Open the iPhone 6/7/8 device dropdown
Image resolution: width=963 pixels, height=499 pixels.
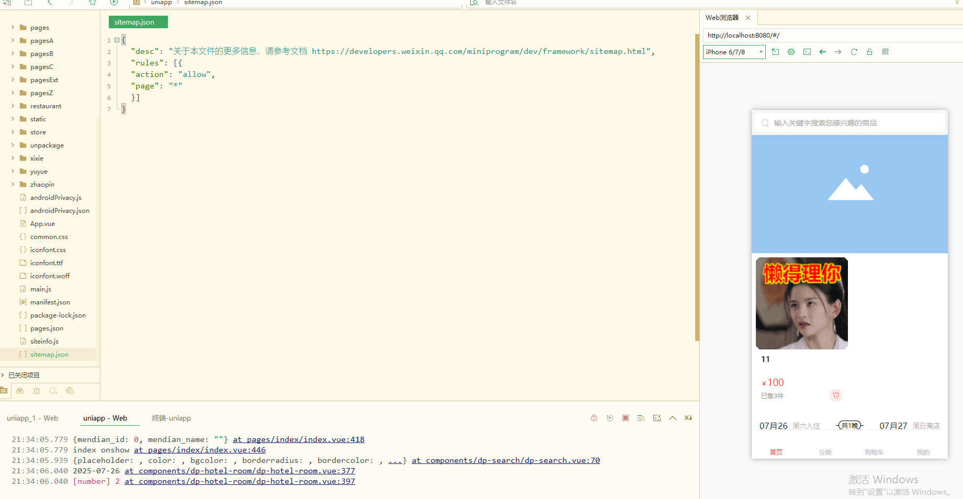(x=734, y=52)
